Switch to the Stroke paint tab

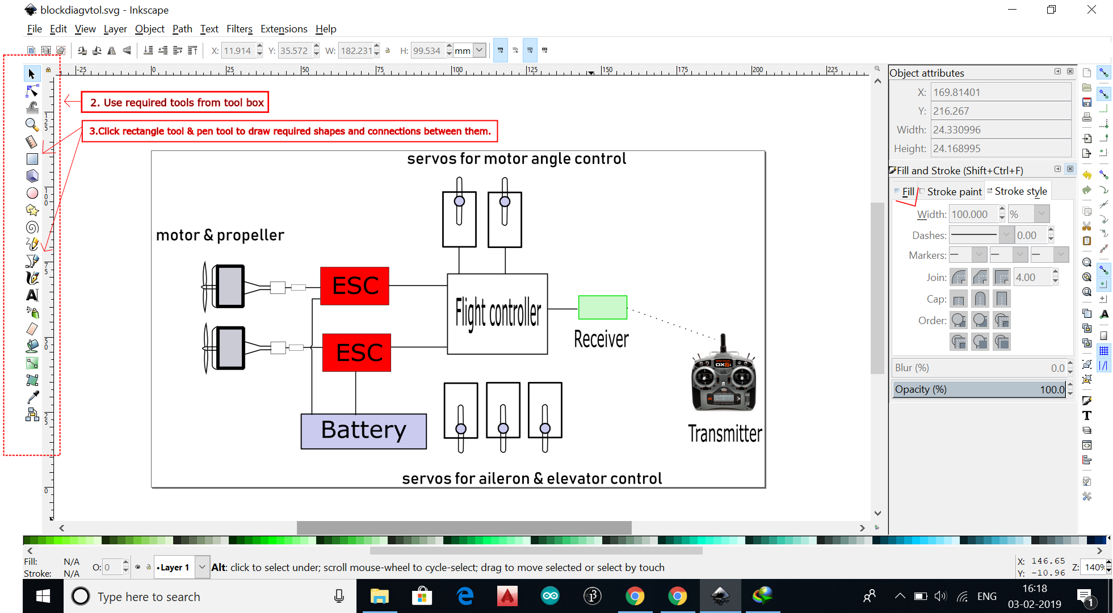point(954,192)
